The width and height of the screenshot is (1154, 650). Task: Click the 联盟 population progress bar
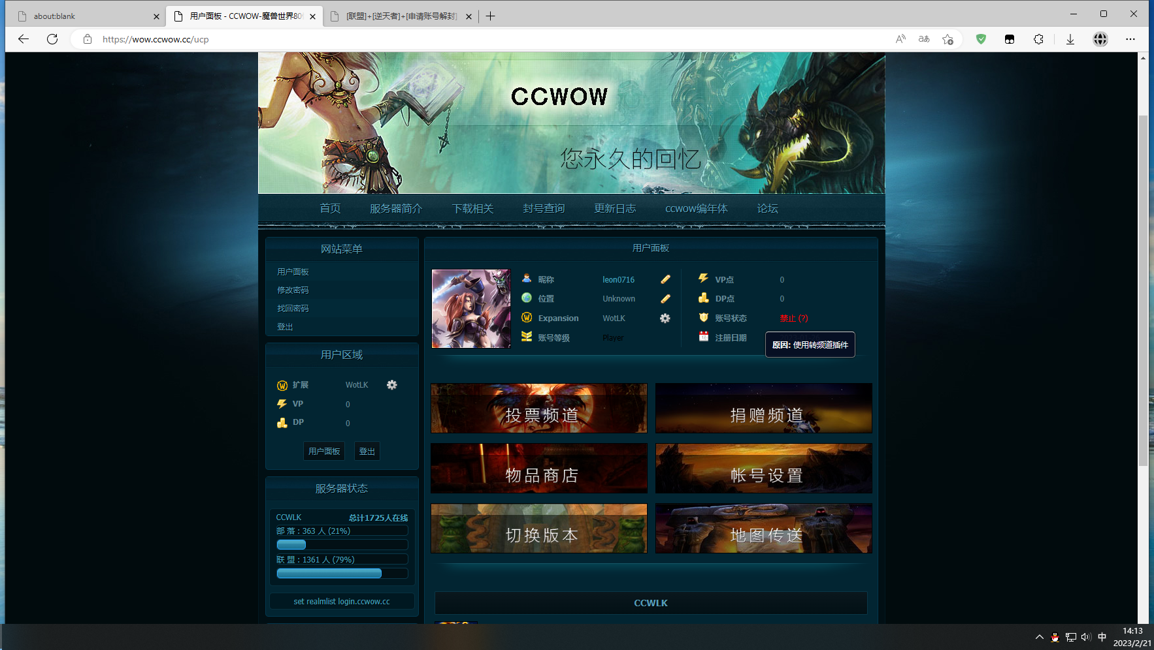(342, 574)
